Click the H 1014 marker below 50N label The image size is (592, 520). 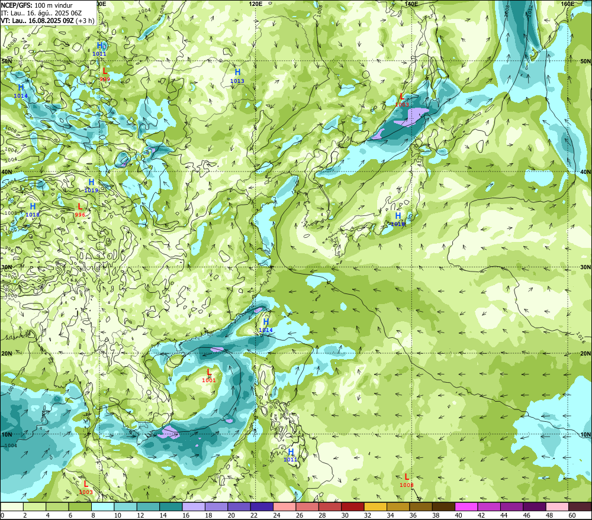(x=21, y=91)
